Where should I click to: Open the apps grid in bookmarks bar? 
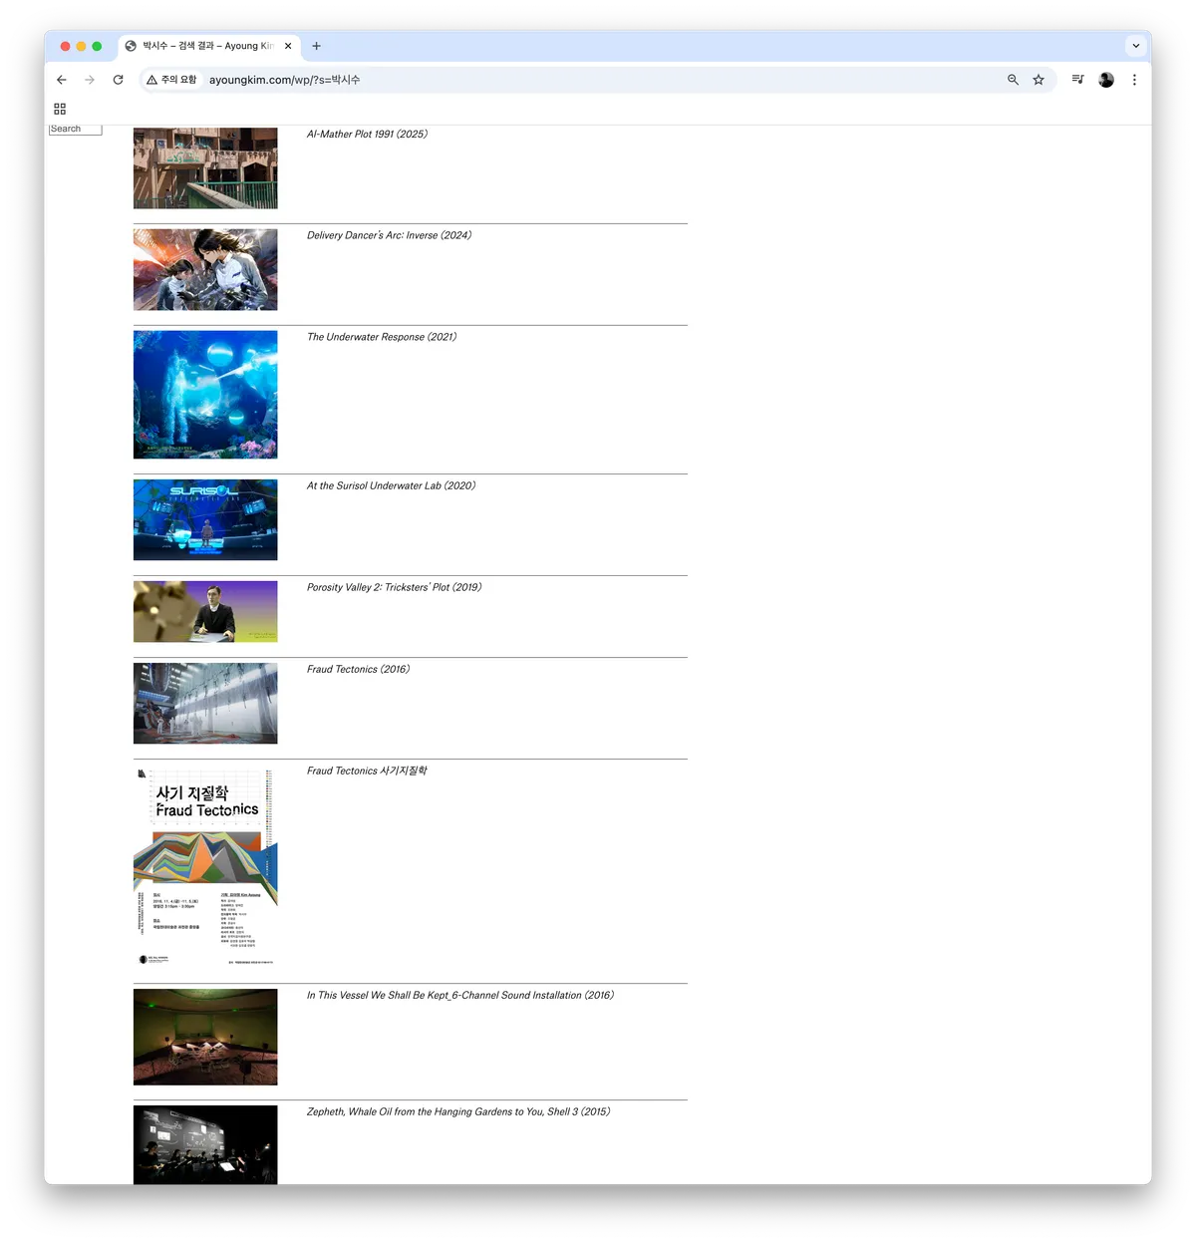click(x=60, y=109)
